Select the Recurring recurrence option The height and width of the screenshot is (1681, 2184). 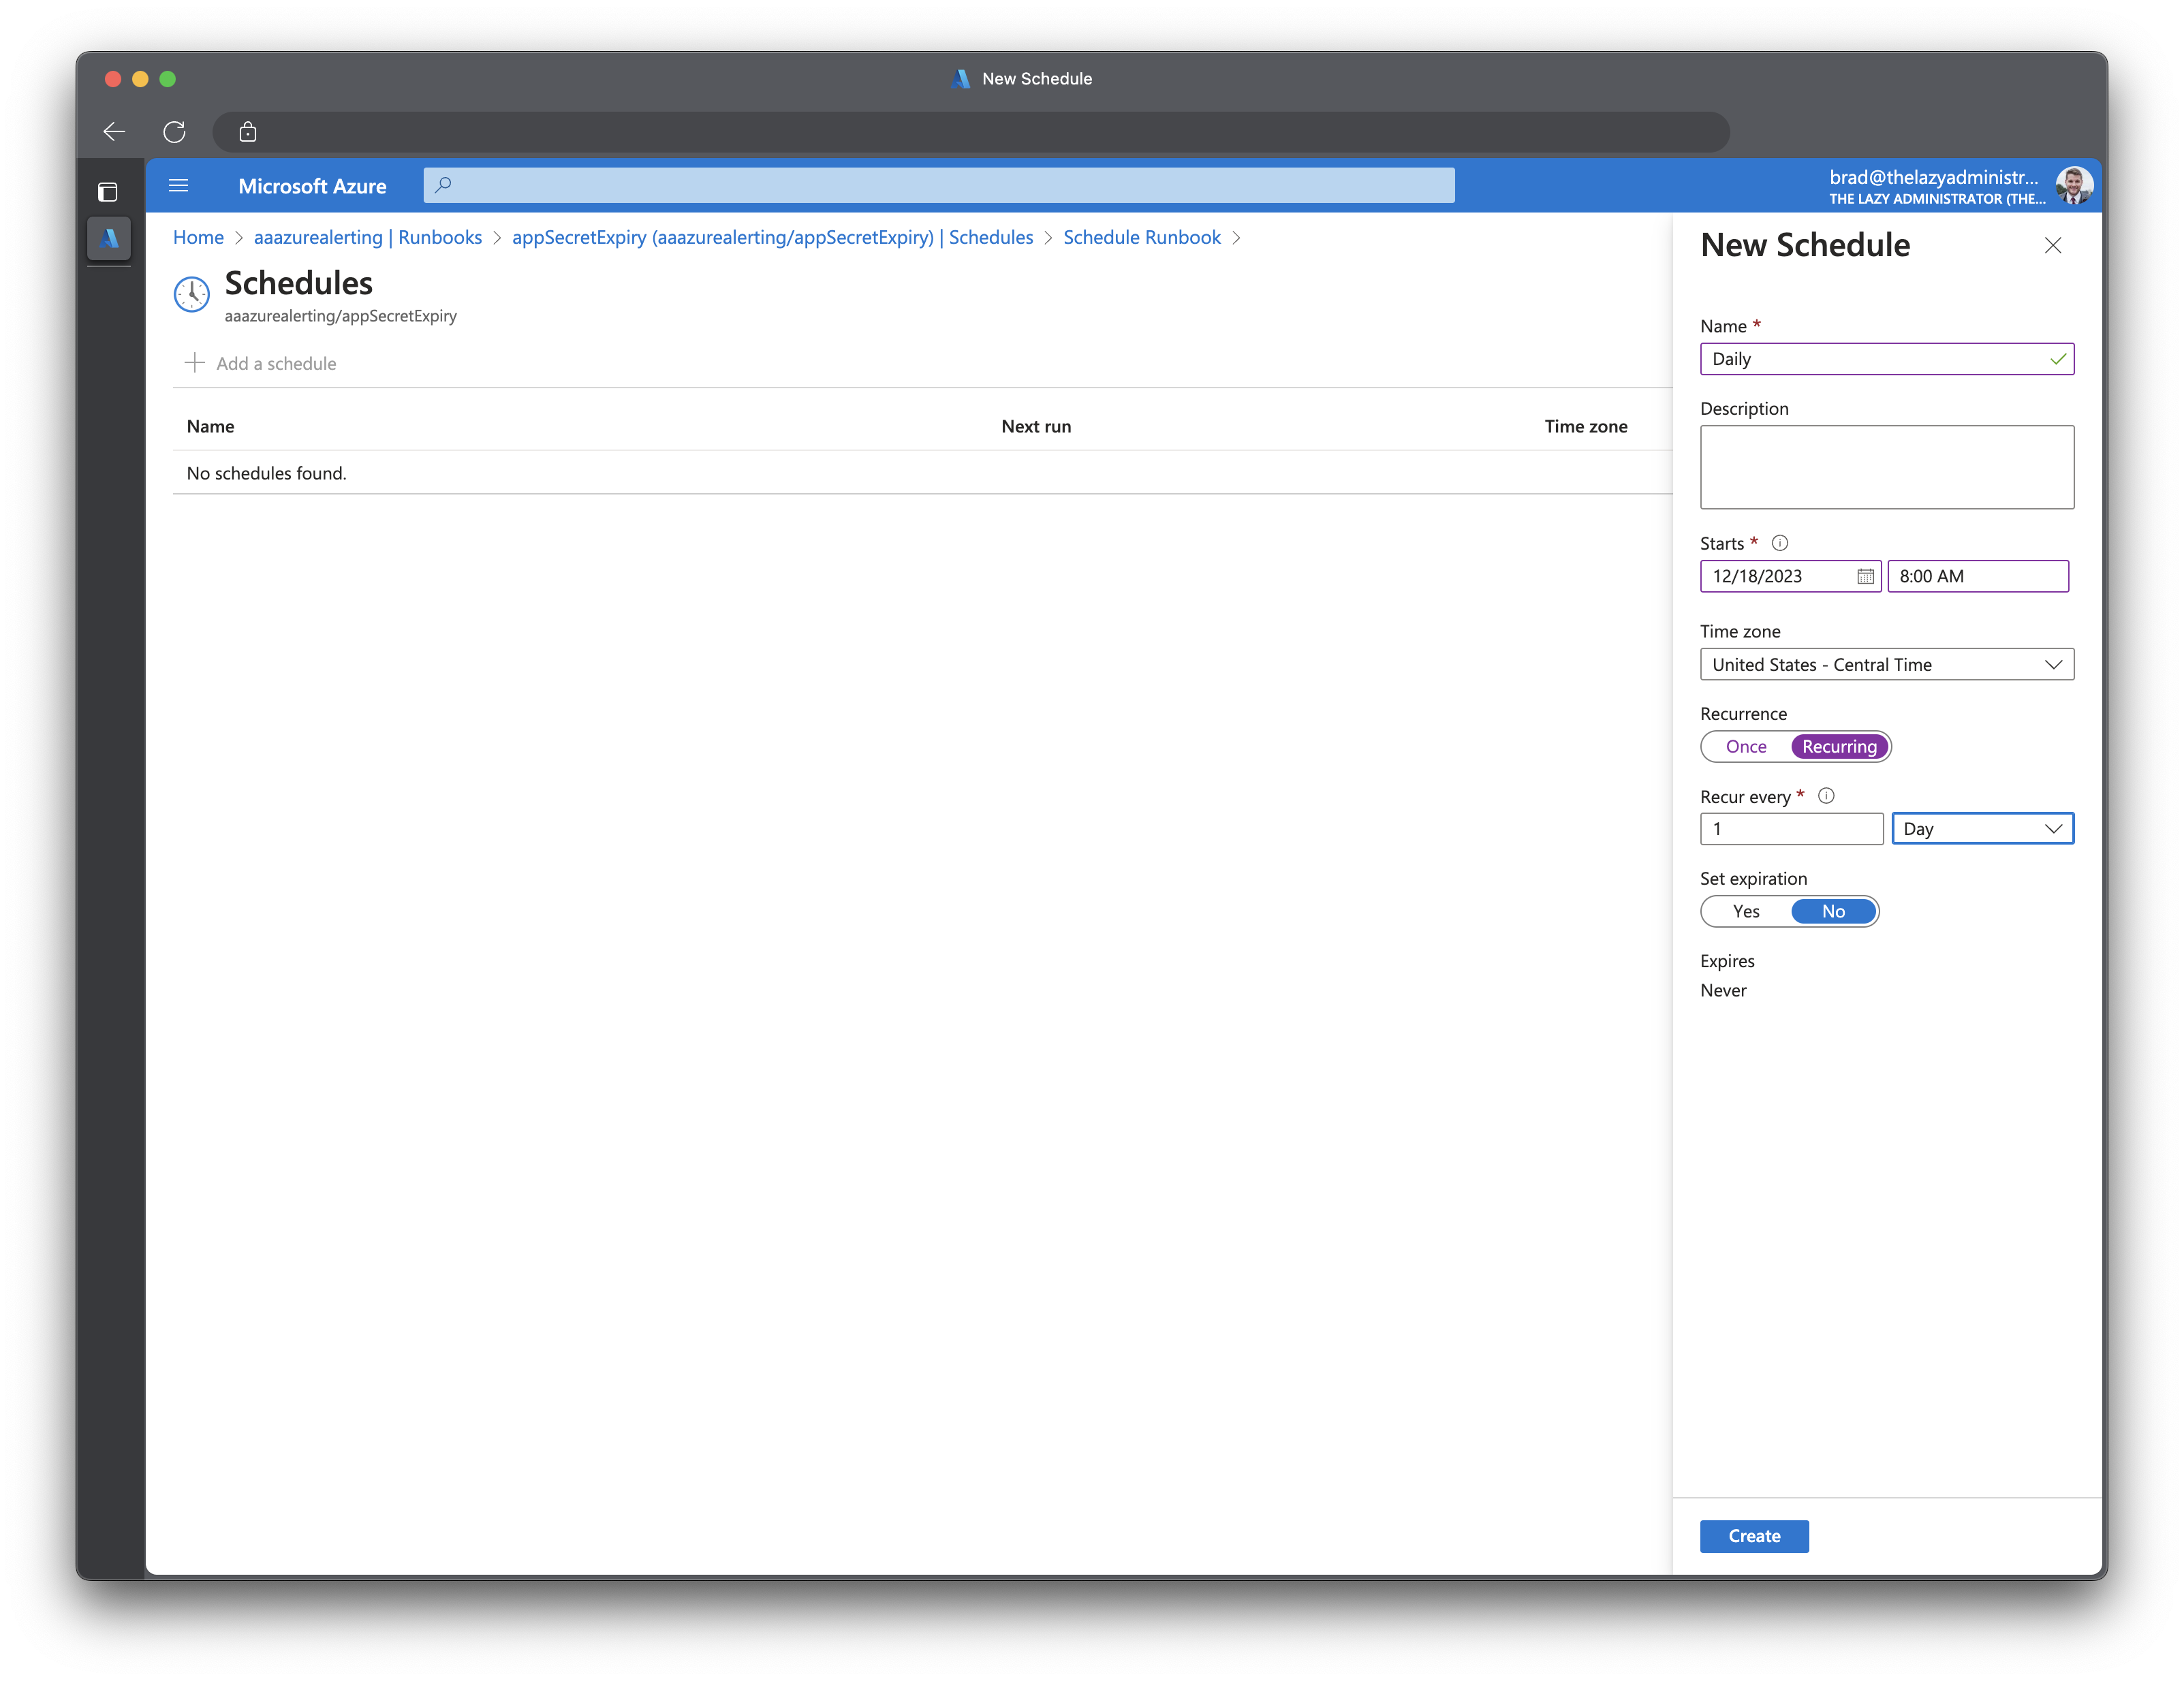click(1839, 746)
